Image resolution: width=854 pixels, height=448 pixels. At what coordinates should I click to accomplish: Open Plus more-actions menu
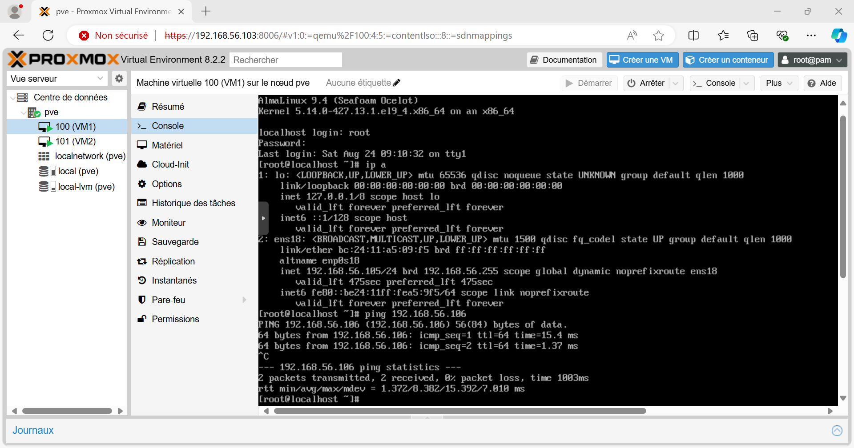(x=779, y=83)
